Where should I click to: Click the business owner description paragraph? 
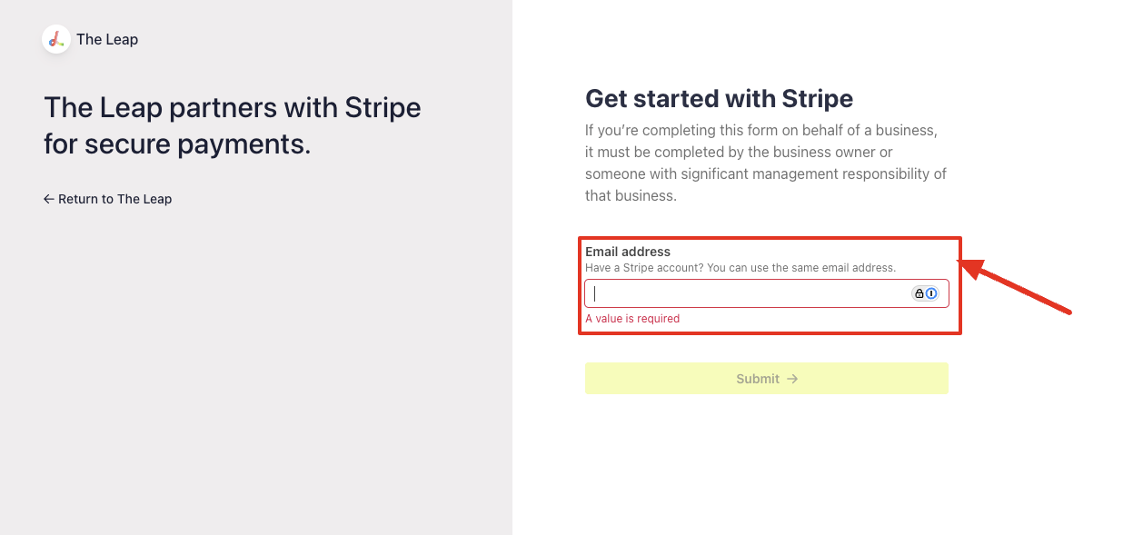(x=766, y=162)
